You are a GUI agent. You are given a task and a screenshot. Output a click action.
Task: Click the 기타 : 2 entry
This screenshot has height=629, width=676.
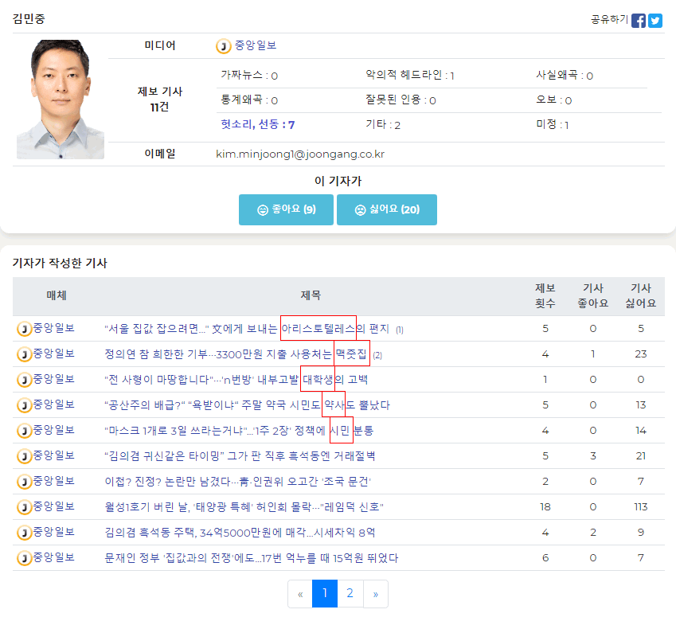click(x=383, y=124)
